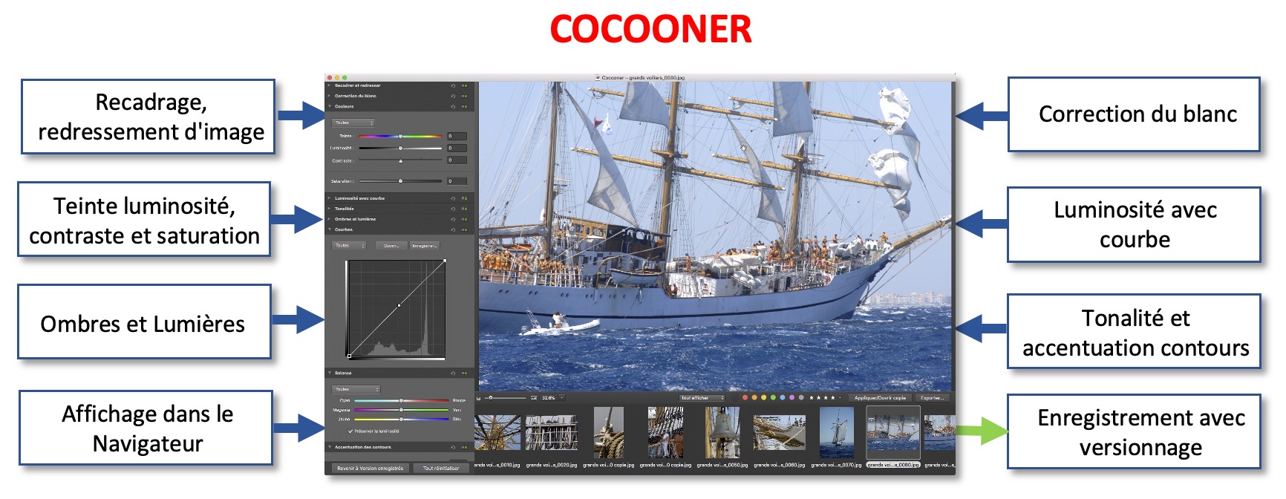The width and height of the screenshot is (1286, 499).
Task: Apply the green color label
Action: click(773, 397)
